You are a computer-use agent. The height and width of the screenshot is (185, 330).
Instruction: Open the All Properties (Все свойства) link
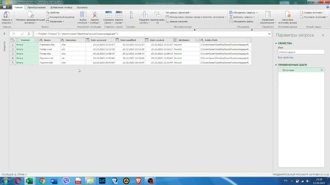pos(285,58)
